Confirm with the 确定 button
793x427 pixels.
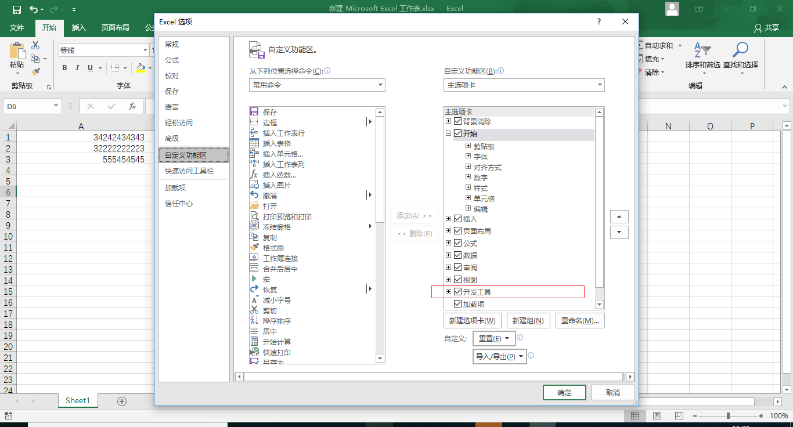564,393
